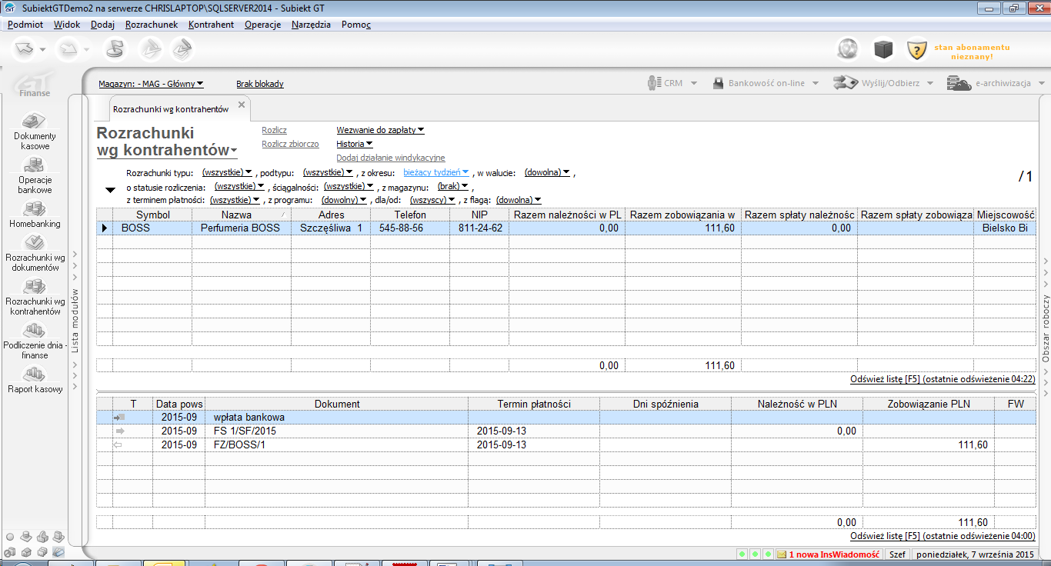Click the stacked checkmark pen toolbar icon
The width and height of the screenshot is (1051, 566).
click(x=181, y=49)
